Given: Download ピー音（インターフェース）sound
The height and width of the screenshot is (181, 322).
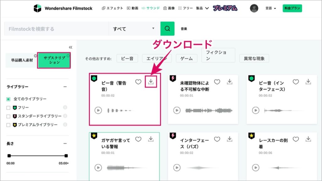Looking at the screenshot, I should (x=308, y=82).
